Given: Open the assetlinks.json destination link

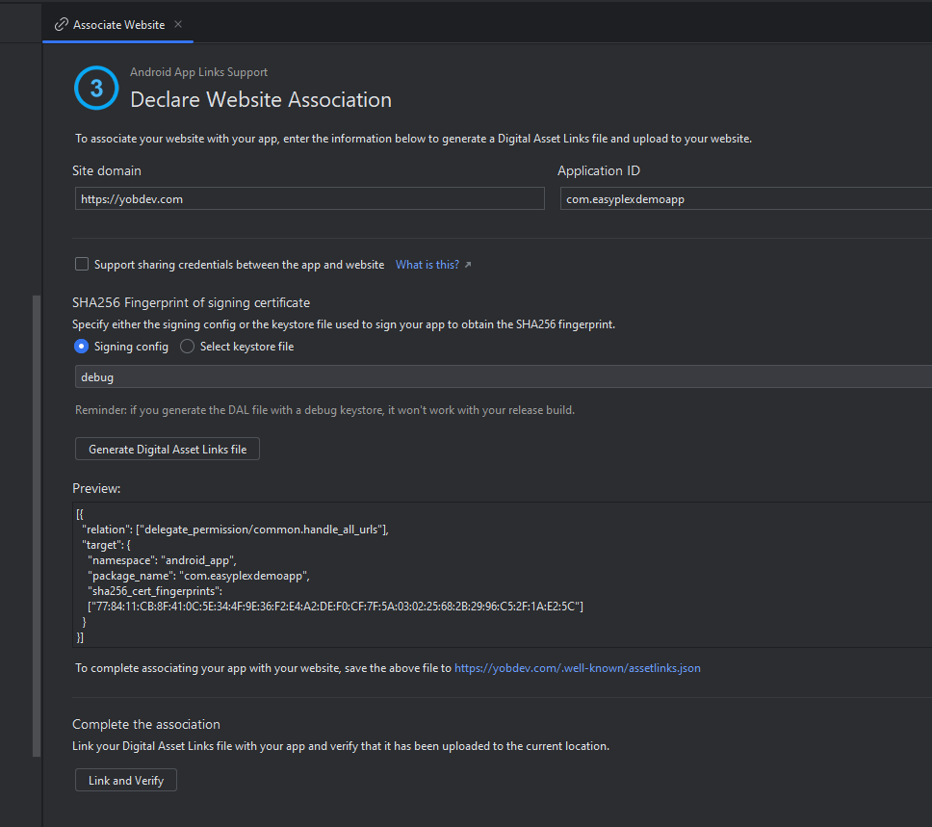Looking at the screenshot, I should coord(577,667).
